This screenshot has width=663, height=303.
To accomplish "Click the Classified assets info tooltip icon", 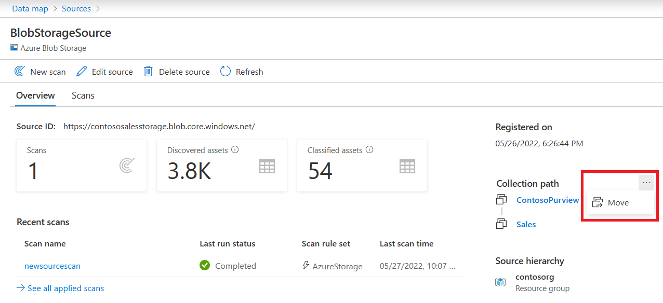I will (x=369, y=150).
